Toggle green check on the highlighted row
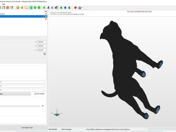 click(x=44, y=16)
